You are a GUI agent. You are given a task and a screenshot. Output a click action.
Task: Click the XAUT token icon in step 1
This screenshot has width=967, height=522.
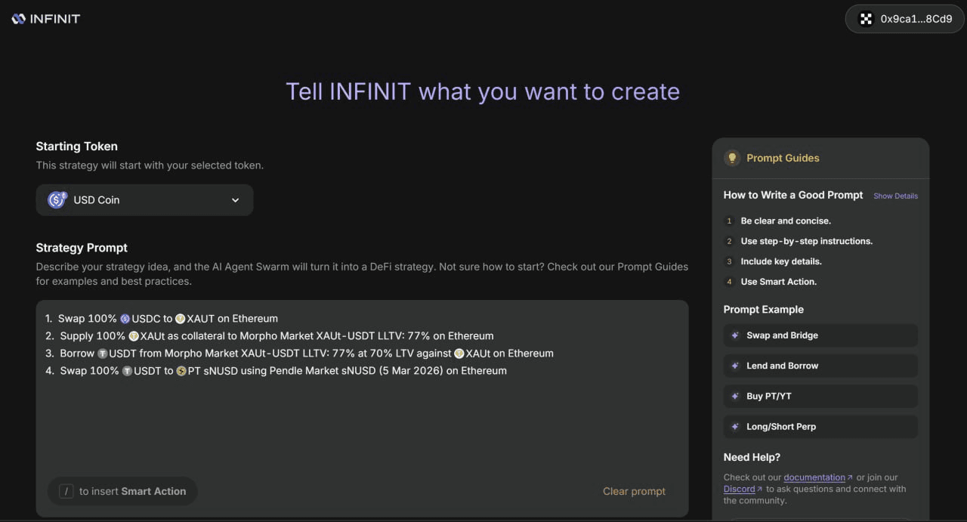click(180, 319)
